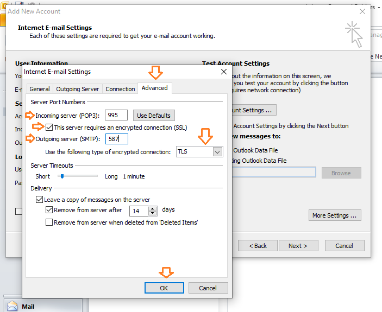This screenshot has height=312, width=382.
Task: Close the Add New Account window
Action: (362, 11)
